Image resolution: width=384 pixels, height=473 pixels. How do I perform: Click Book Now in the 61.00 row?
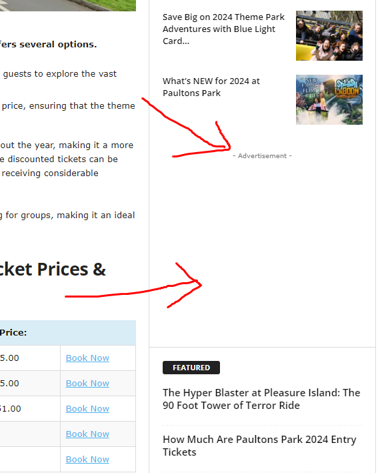coord(87,408)
